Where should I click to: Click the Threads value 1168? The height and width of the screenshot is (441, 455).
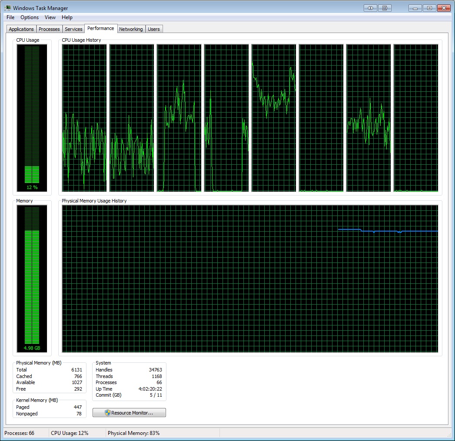157,376
